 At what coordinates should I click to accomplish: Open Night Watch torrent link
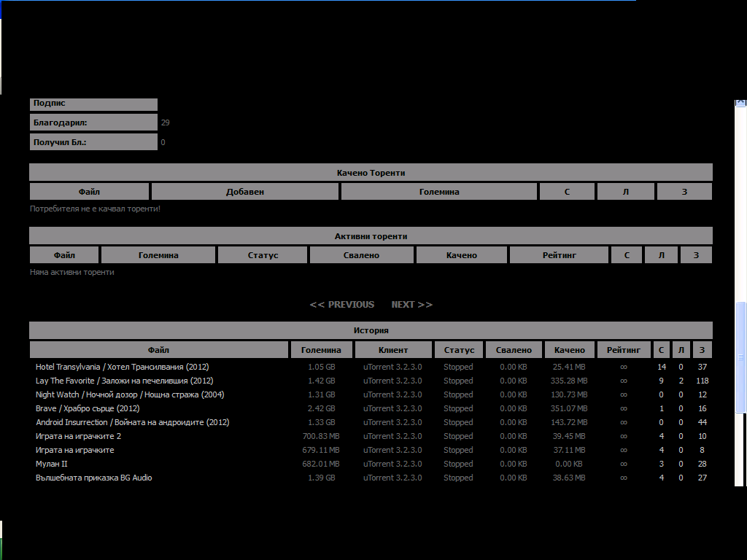point(130,394)
